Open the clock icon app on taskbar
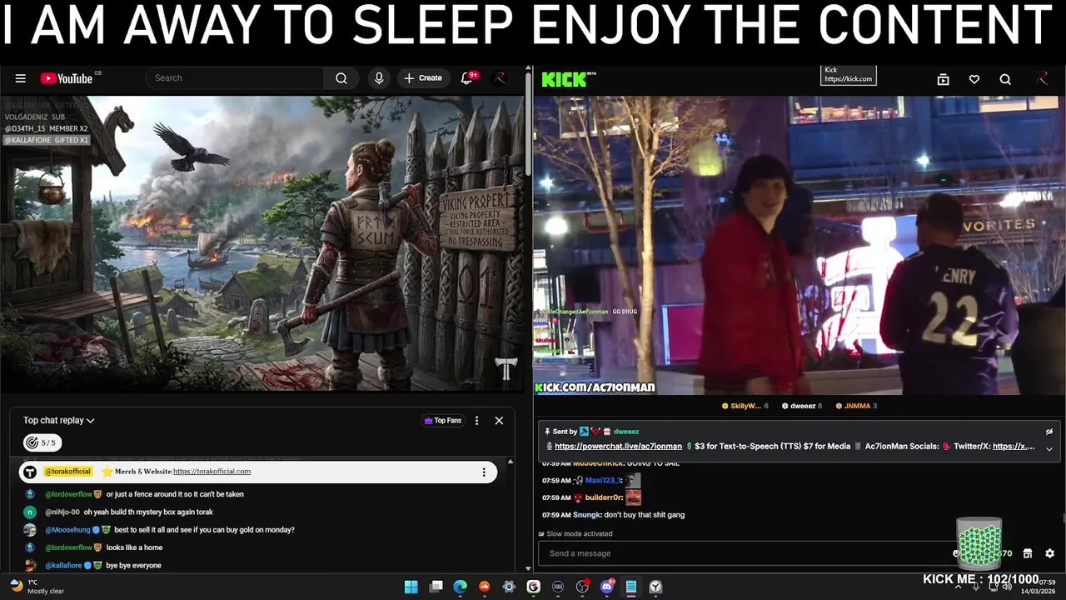 tap(655, 587)
